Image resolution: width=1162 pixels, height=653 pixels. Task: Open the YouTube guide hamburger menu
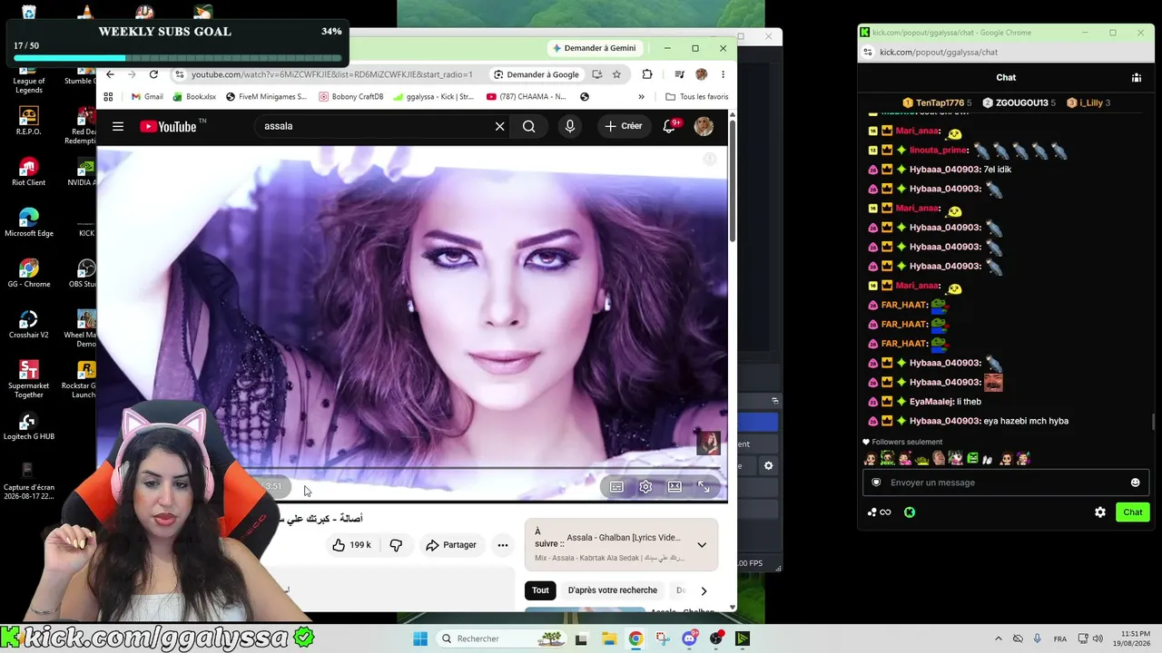pyautogui.click(x=118, y=126)
